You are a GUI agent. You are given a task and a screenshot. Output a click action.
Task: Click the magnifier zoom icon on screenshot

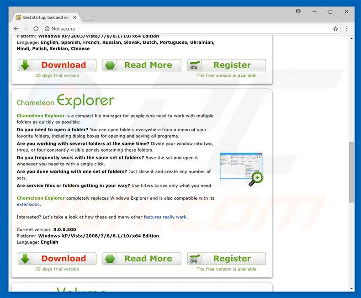(256, 179)
